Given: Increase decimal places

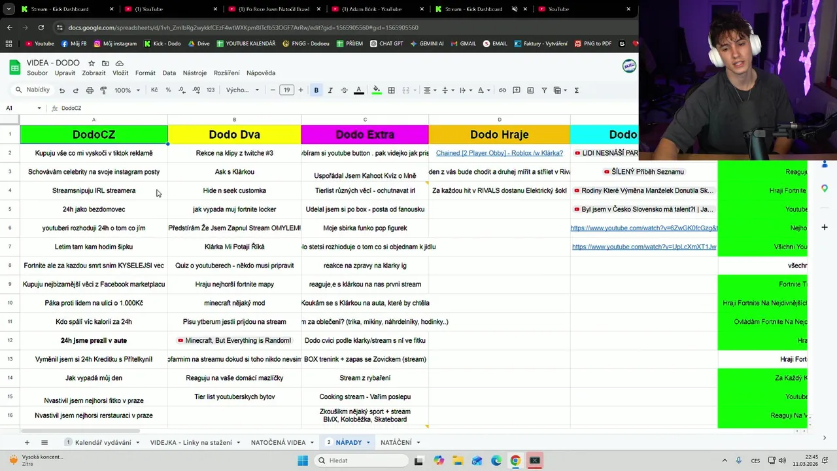Looking at the screenshot, I should click(196, 90).
